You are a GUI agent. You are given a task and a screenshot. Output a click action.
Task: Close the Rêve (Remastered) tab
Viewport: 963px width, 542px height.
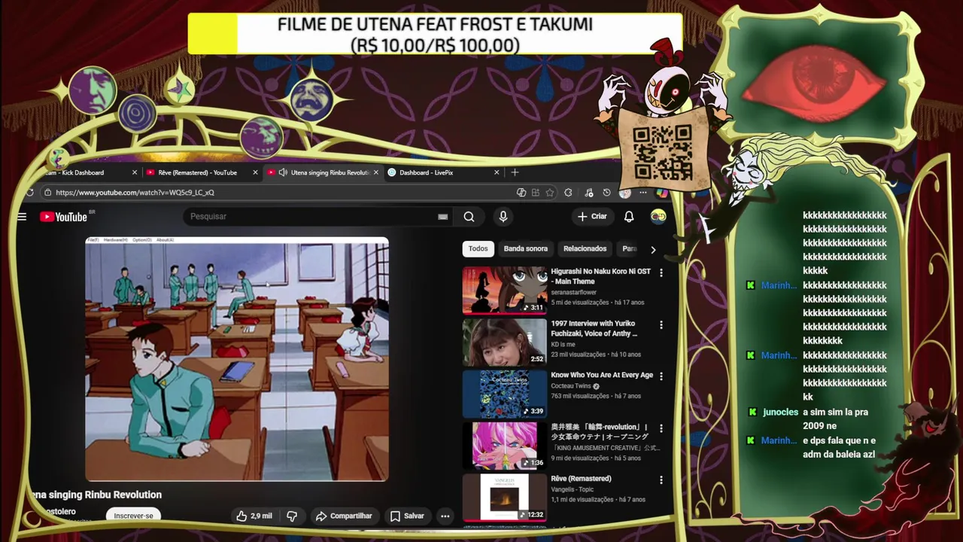255,172
